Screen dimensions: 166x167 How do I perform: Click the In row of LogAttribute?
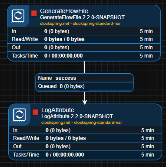(85, 130)
